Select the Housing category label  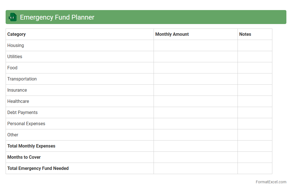[x=16, y=46]
